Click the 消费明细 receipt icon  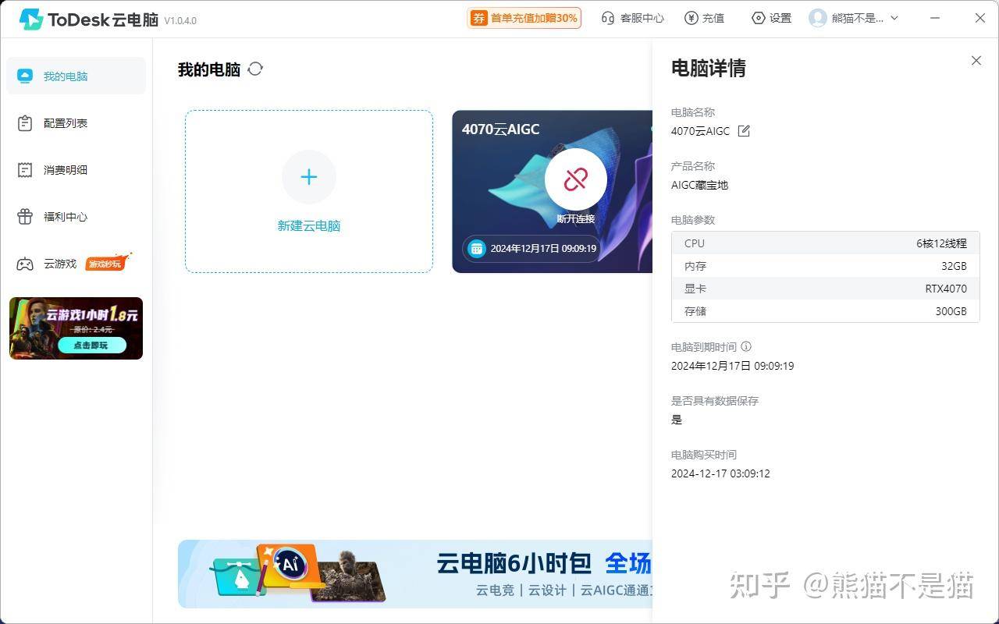point(25,170)
